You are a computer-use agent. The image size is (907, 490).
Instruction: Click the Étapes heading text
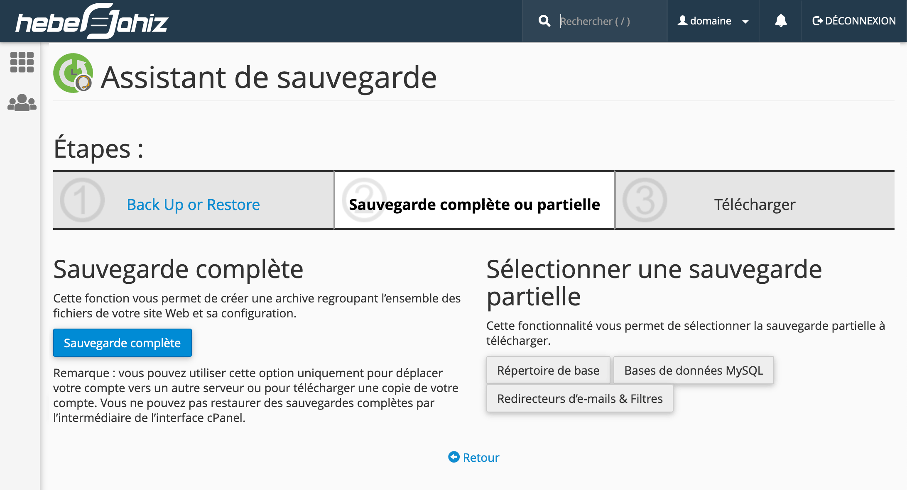(98, 149)
